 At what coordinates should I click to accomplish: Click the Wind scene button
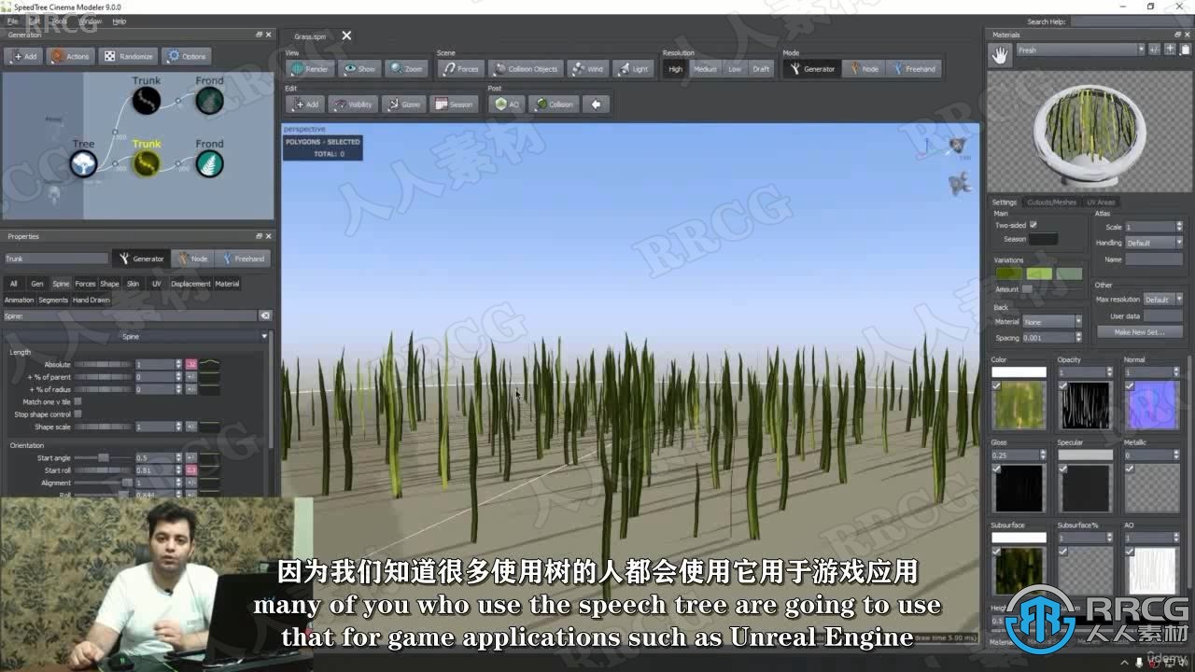[x=587, y=69]
